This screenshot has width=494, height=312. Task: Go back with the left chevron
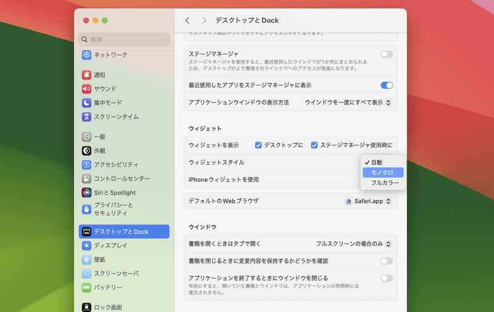coord(188,20)
